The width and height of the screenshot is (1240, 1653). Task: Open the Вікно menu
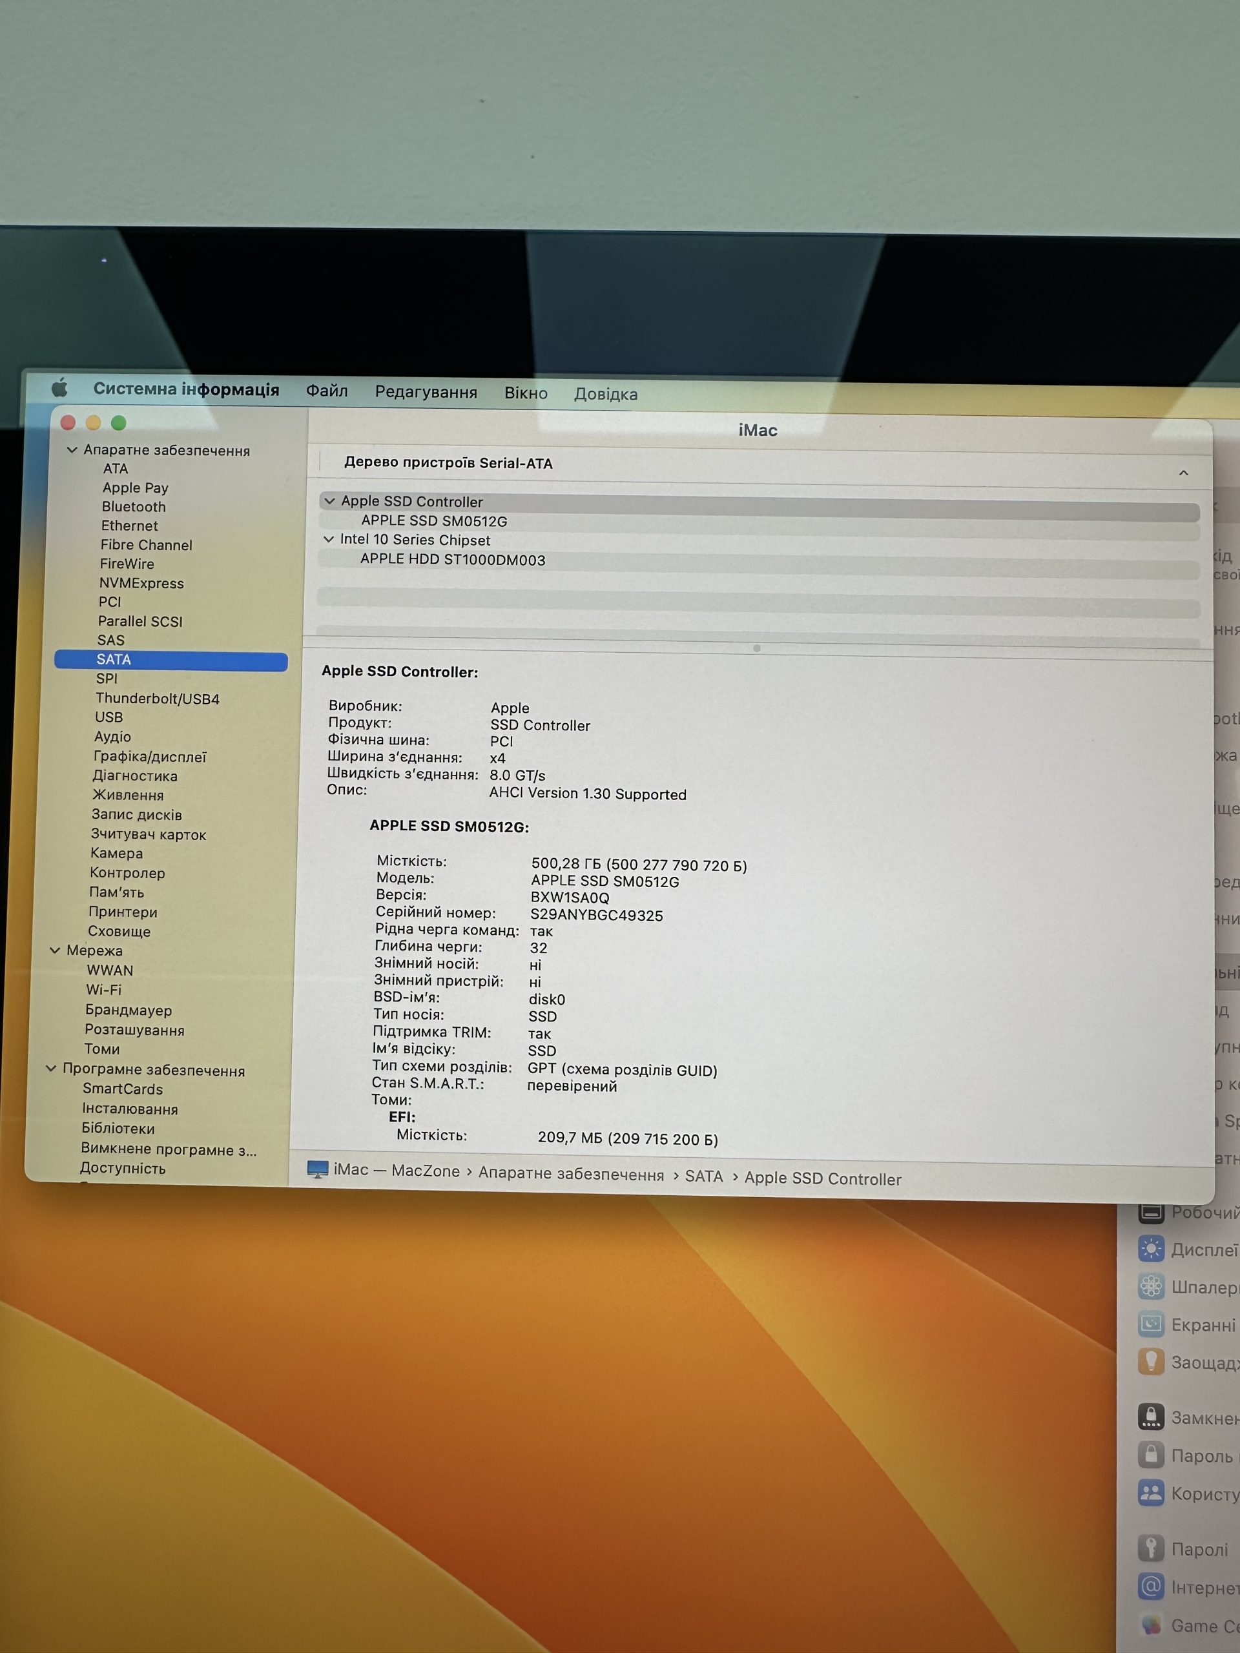point(526,393)
